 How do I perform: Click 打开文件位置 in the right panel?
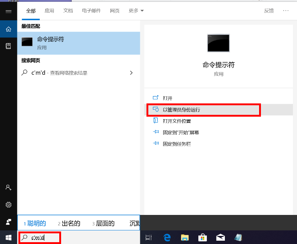177,121
